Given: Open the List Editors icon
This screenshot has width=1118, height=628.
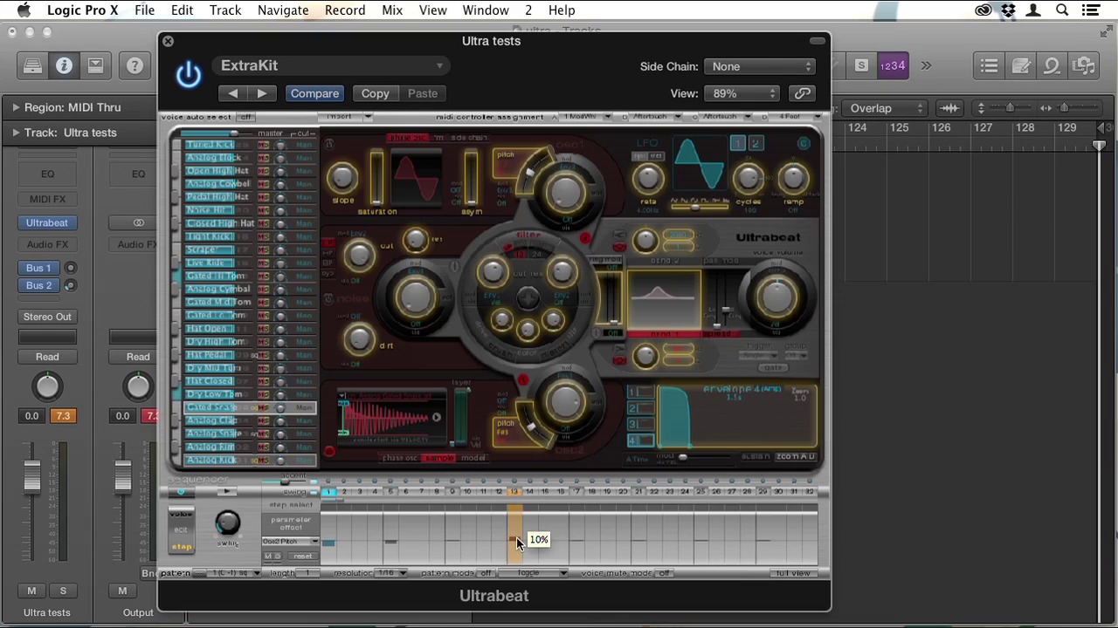Looking at the screenshot, I should coord(989,66).
